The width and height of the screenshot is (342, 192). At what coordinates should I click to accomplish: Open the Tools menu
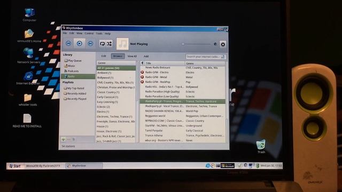(99, 34)
